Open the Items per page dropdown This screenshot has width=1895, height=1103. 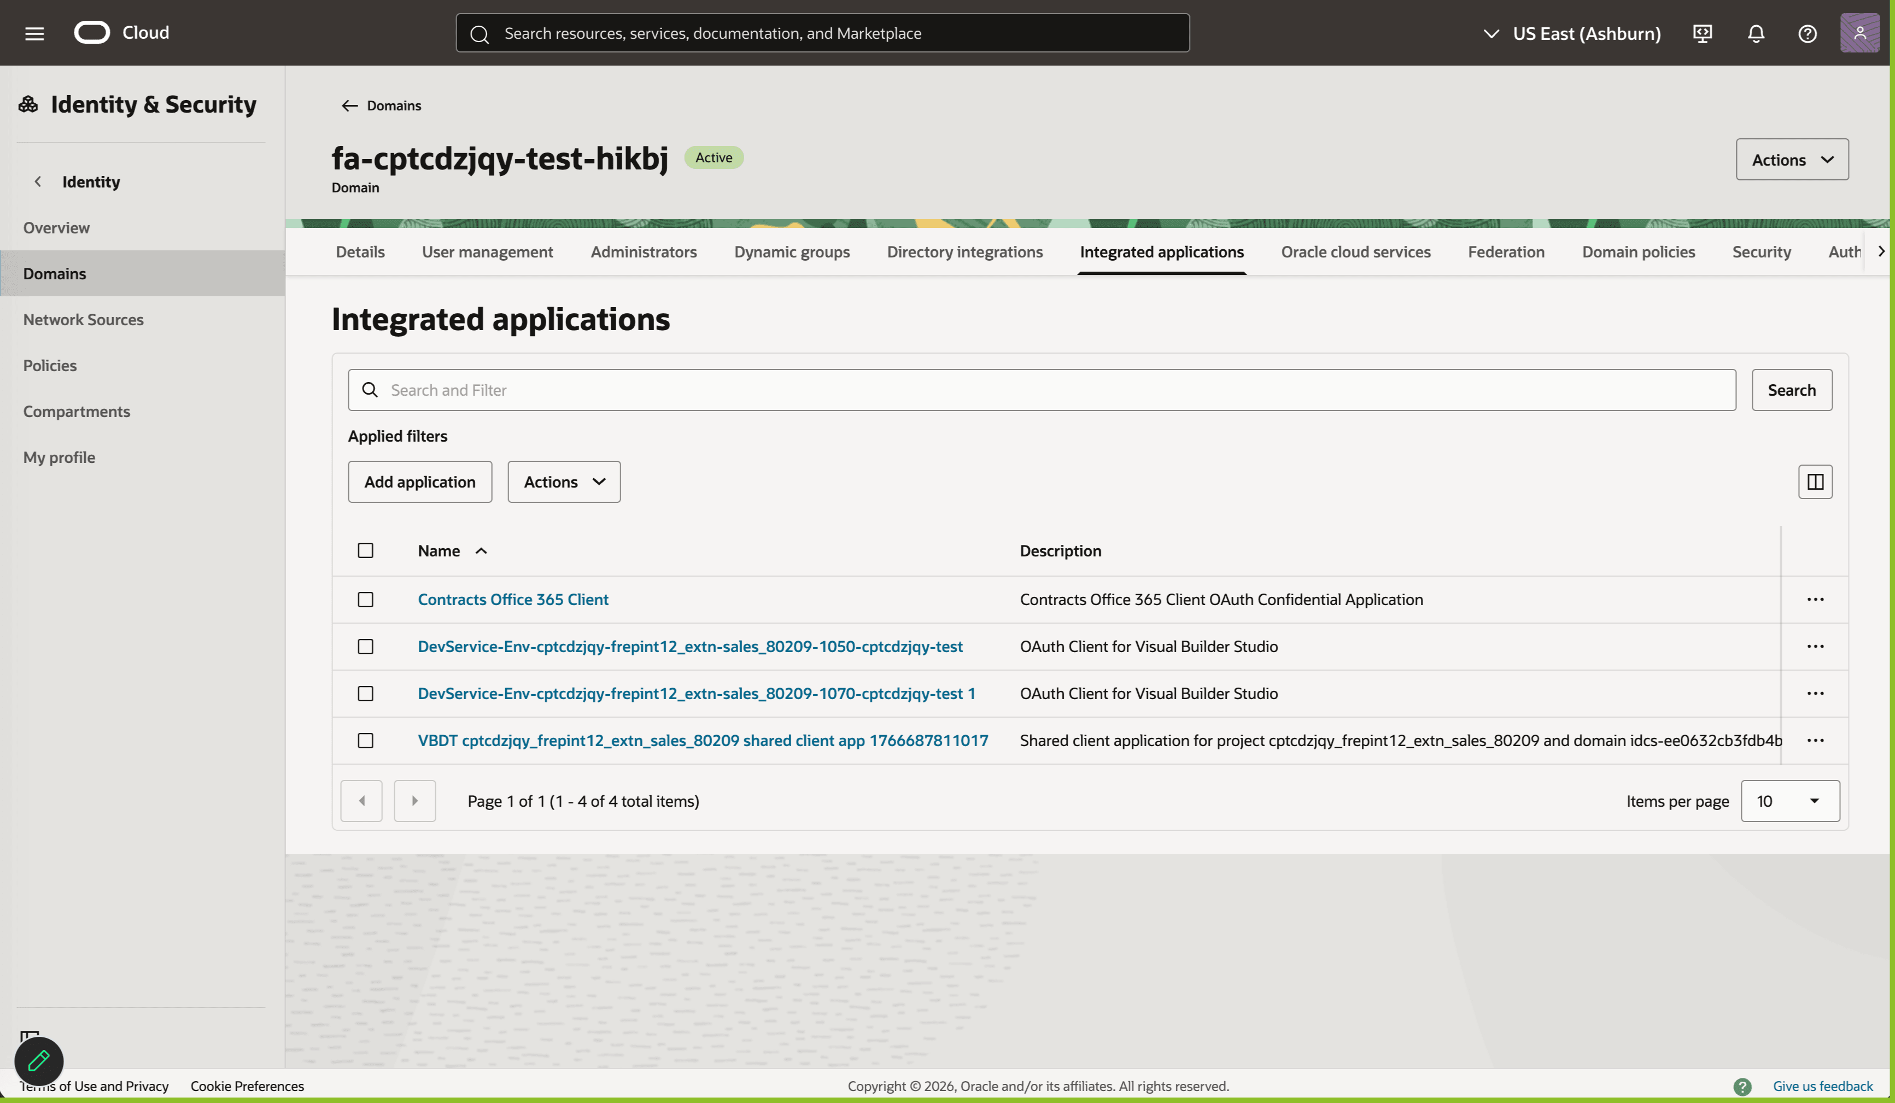click(x=1789, y=801)
